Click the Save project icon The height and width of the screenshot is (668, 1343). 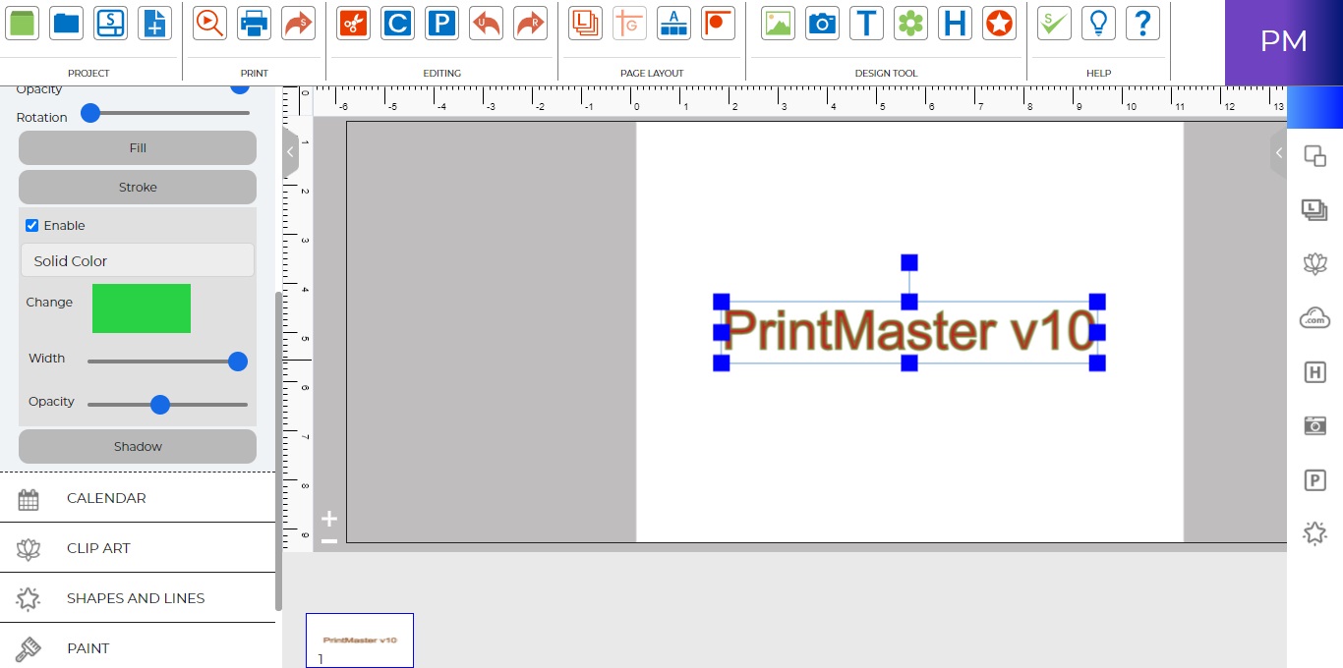tap(110, 23)
